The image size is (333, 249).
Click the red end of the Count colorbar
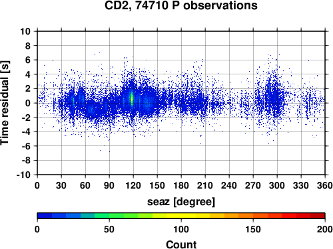(x=318, y=216)
